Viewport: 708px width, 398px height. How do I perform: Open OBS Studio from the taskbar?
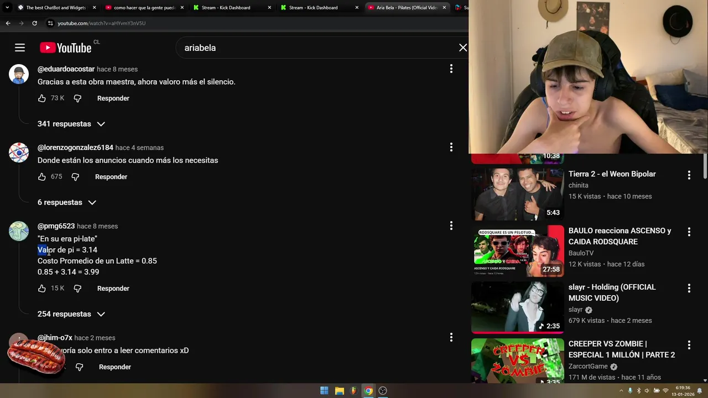click(383, 391)
